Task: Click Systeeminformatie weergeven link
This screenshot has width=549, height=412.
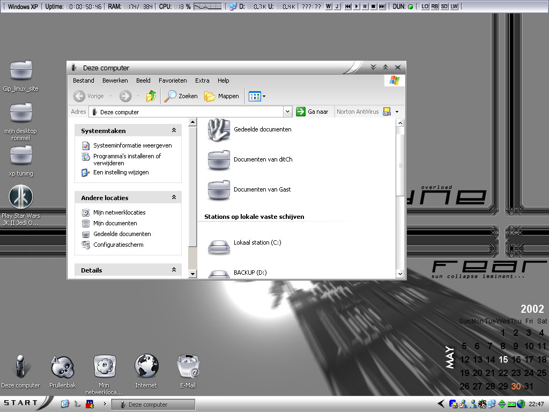Action: pos(132,145)
